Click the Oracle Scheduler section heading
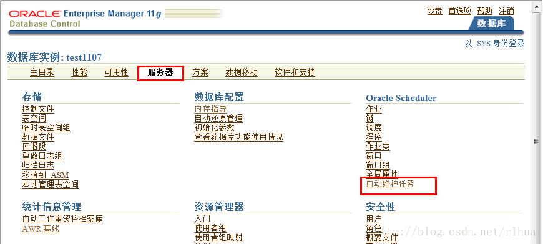Viewport: 543px width, 244px height. (x=401, y=98)
